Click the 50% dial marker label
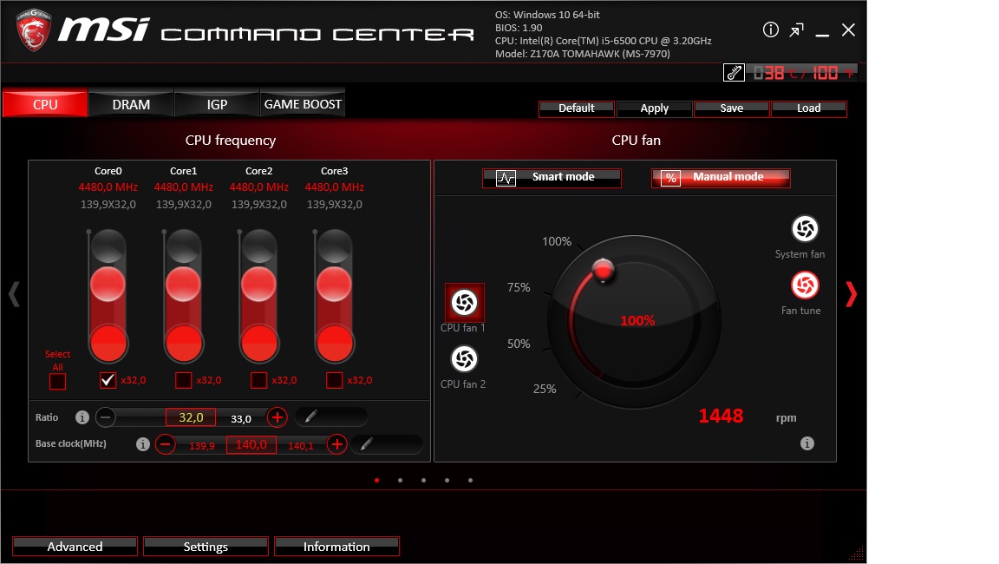 point(519,344)
